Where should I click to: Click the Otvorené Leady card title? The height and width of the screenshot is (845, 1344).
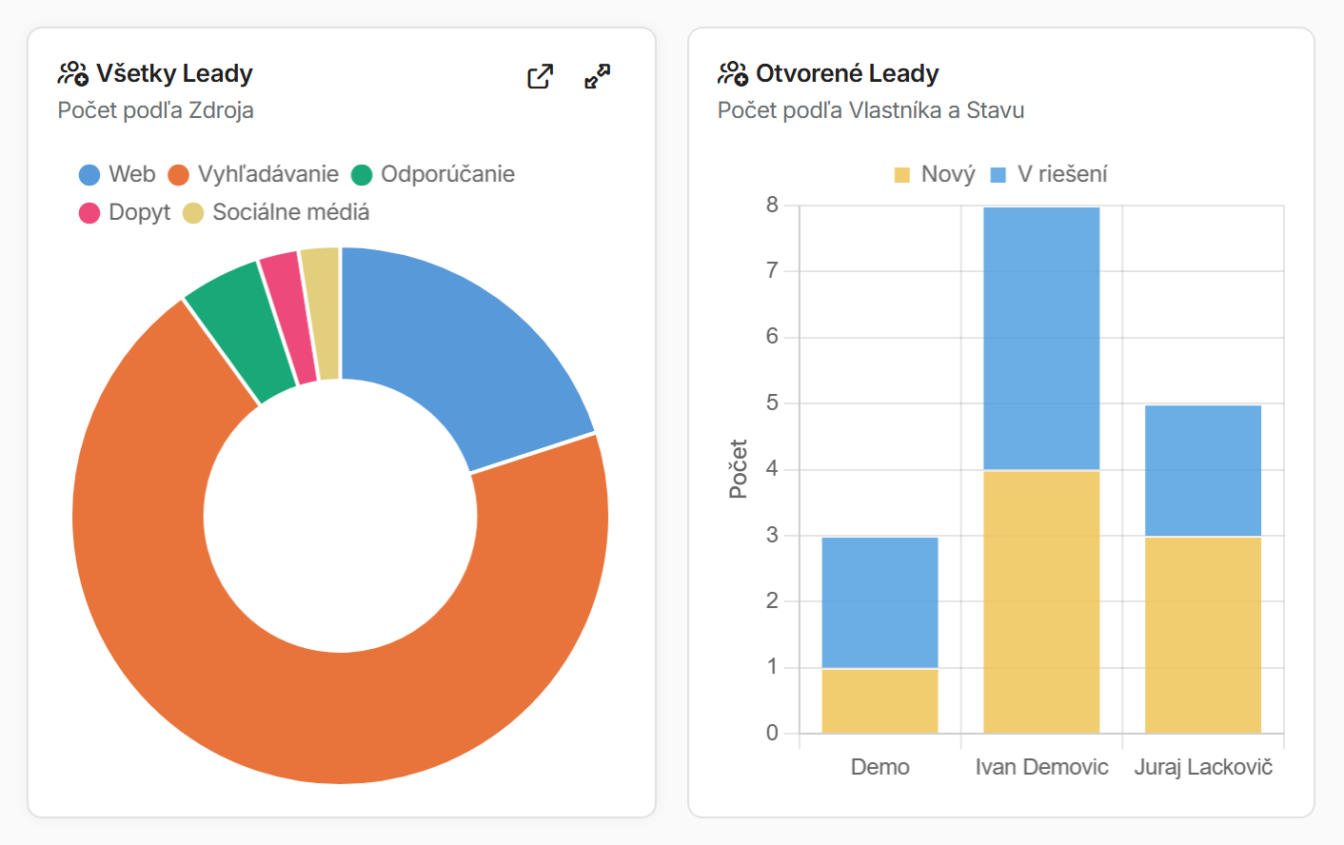point(847,73)
